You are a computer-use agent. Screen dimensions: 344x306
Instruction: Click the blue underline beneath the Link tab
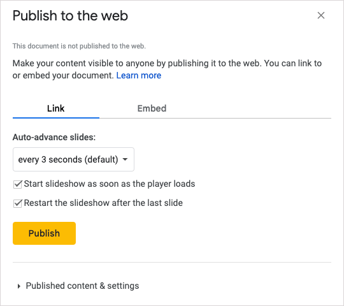(56, 118)
